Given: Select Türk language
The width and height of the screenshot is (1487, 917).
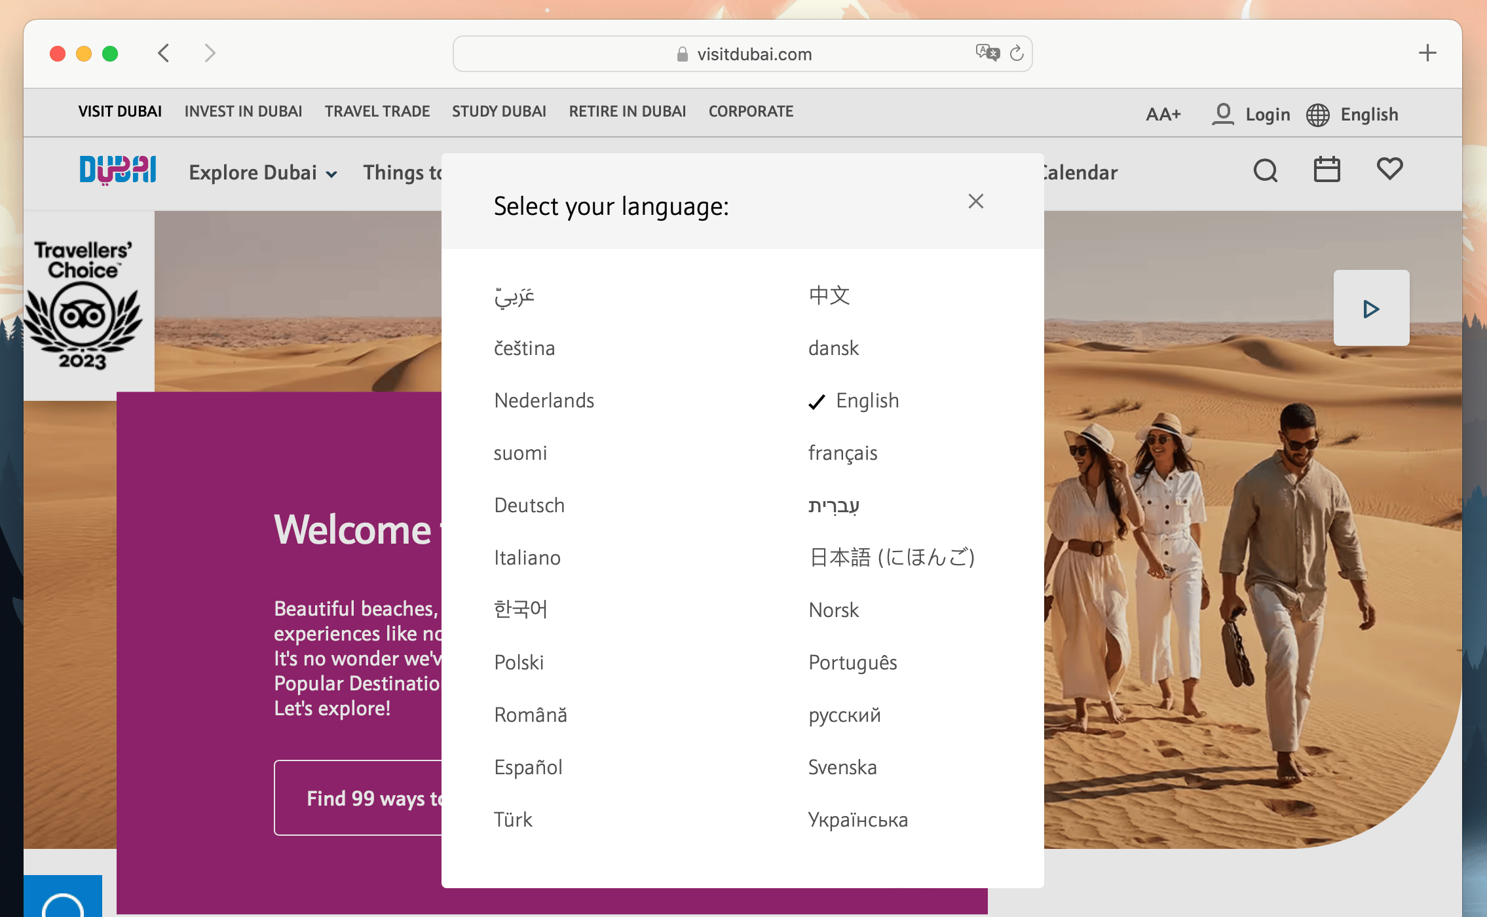Looking at the screenshot, I should click(513, 819).
